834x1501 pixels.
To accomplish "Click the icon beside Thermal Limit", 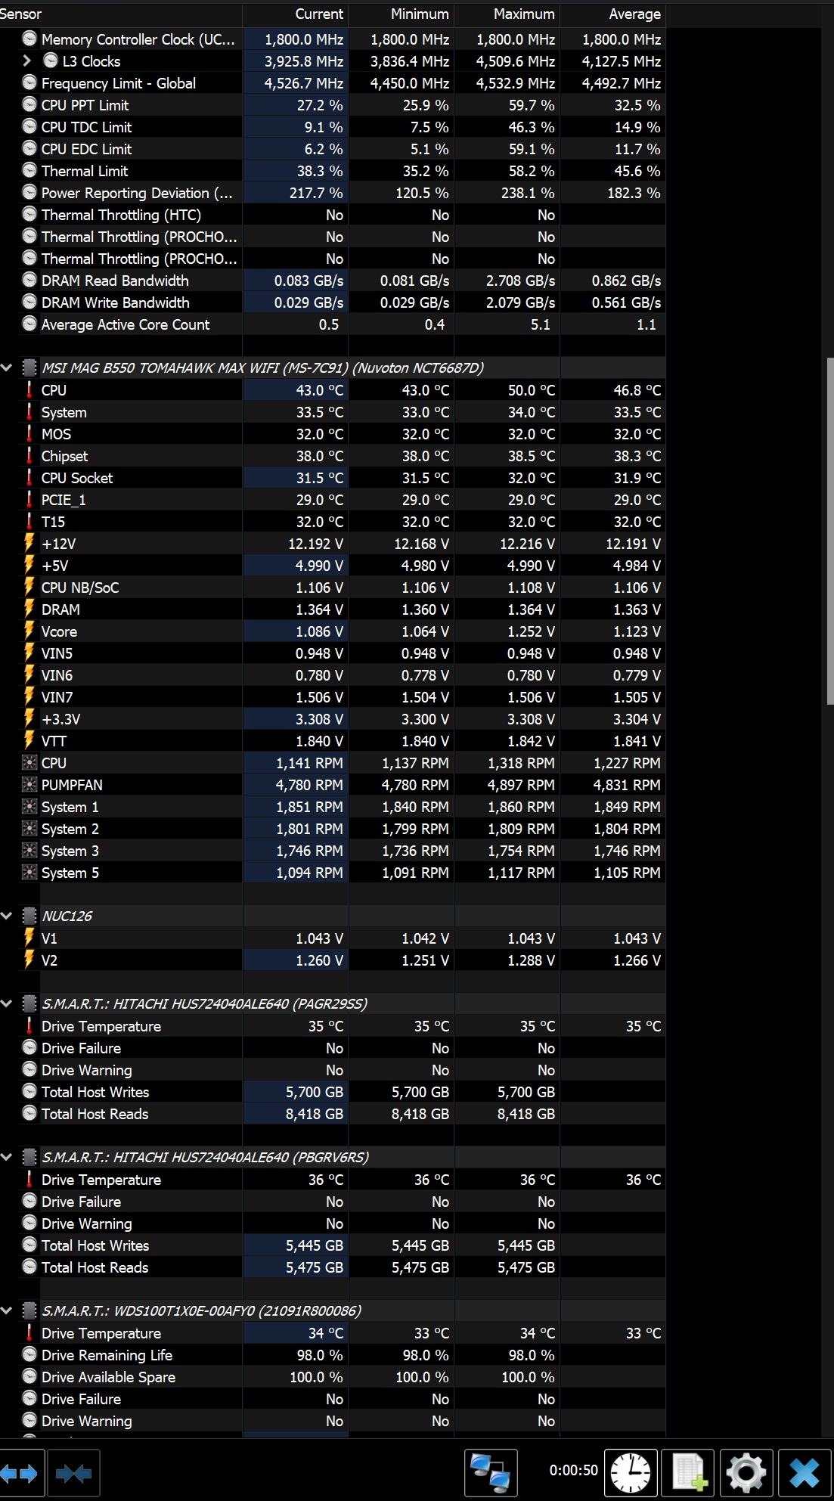I will [29, 170].
